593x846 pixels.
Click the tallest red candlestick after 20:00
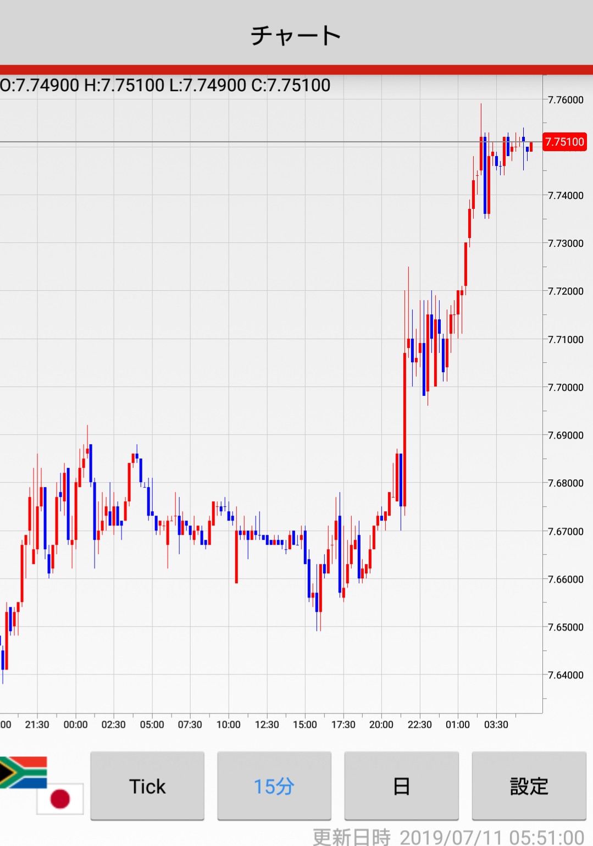(405, 429)
